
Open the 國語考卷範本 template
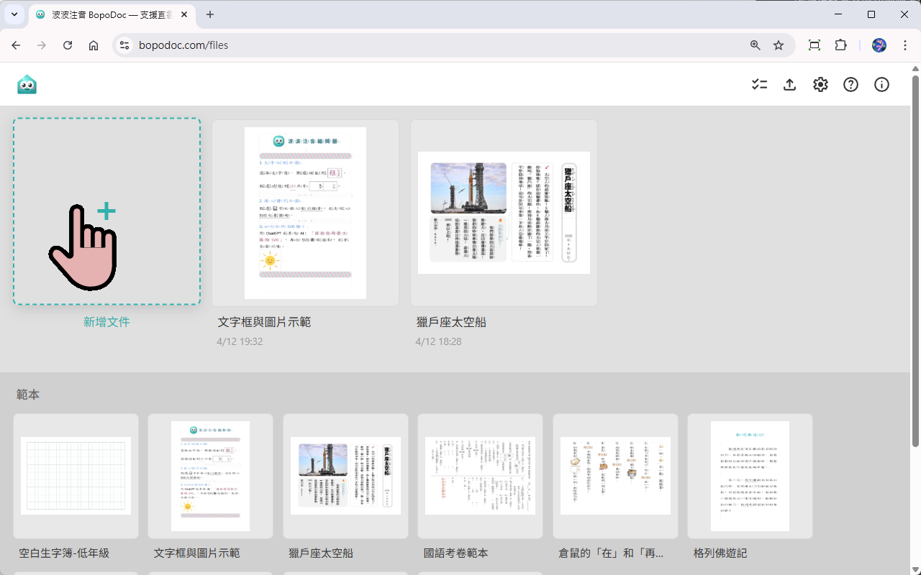coord(480,476)
